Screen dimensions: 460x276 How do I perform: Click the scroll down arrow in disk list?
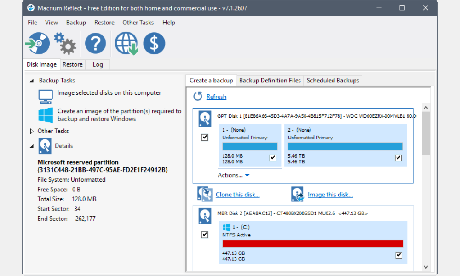pos(426,267)
